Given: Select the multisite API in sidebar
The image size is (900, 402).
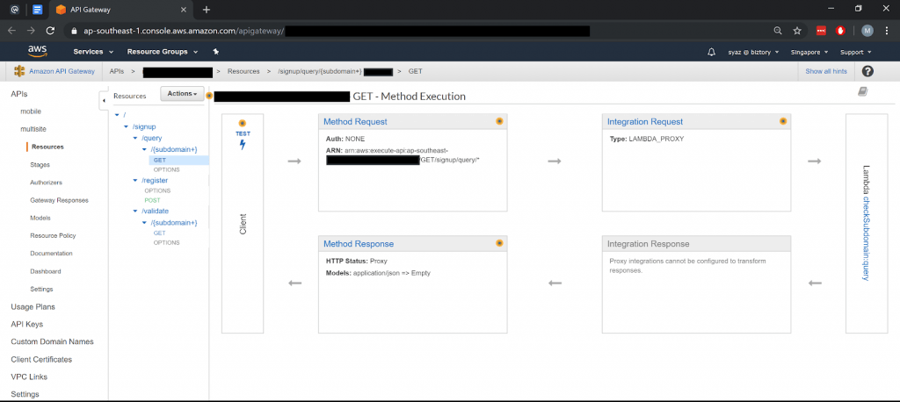Looking at the screenshot, I should (x=33, y=129).
